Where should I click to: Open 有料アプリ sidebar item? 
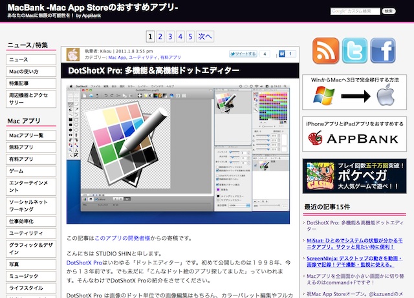click(x=31, y=159)
